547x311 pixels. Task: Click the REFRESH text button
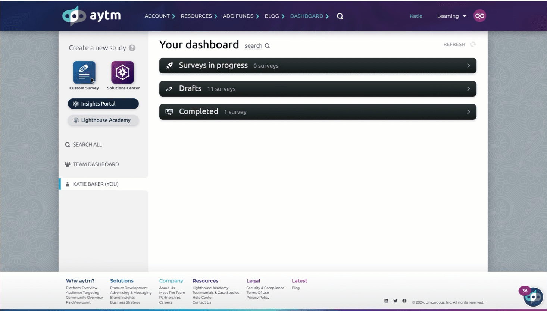(454, 44)
